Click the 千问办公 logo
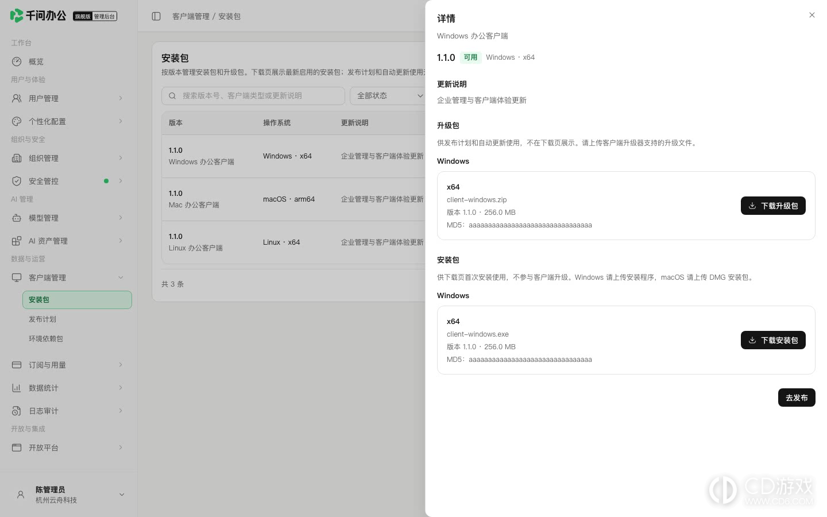This screenshot has width=827, height=517. pyautogui.click(x=38, y=16)
